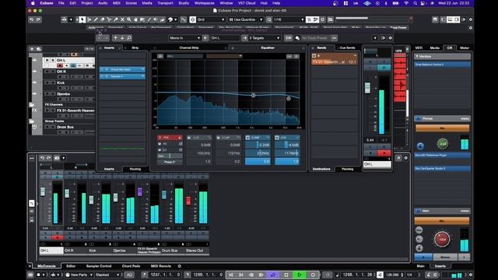This screenshot has height=280, width=498.
Task: Toggle EQ band 4 on/off
Action: (x=277, y=138)
